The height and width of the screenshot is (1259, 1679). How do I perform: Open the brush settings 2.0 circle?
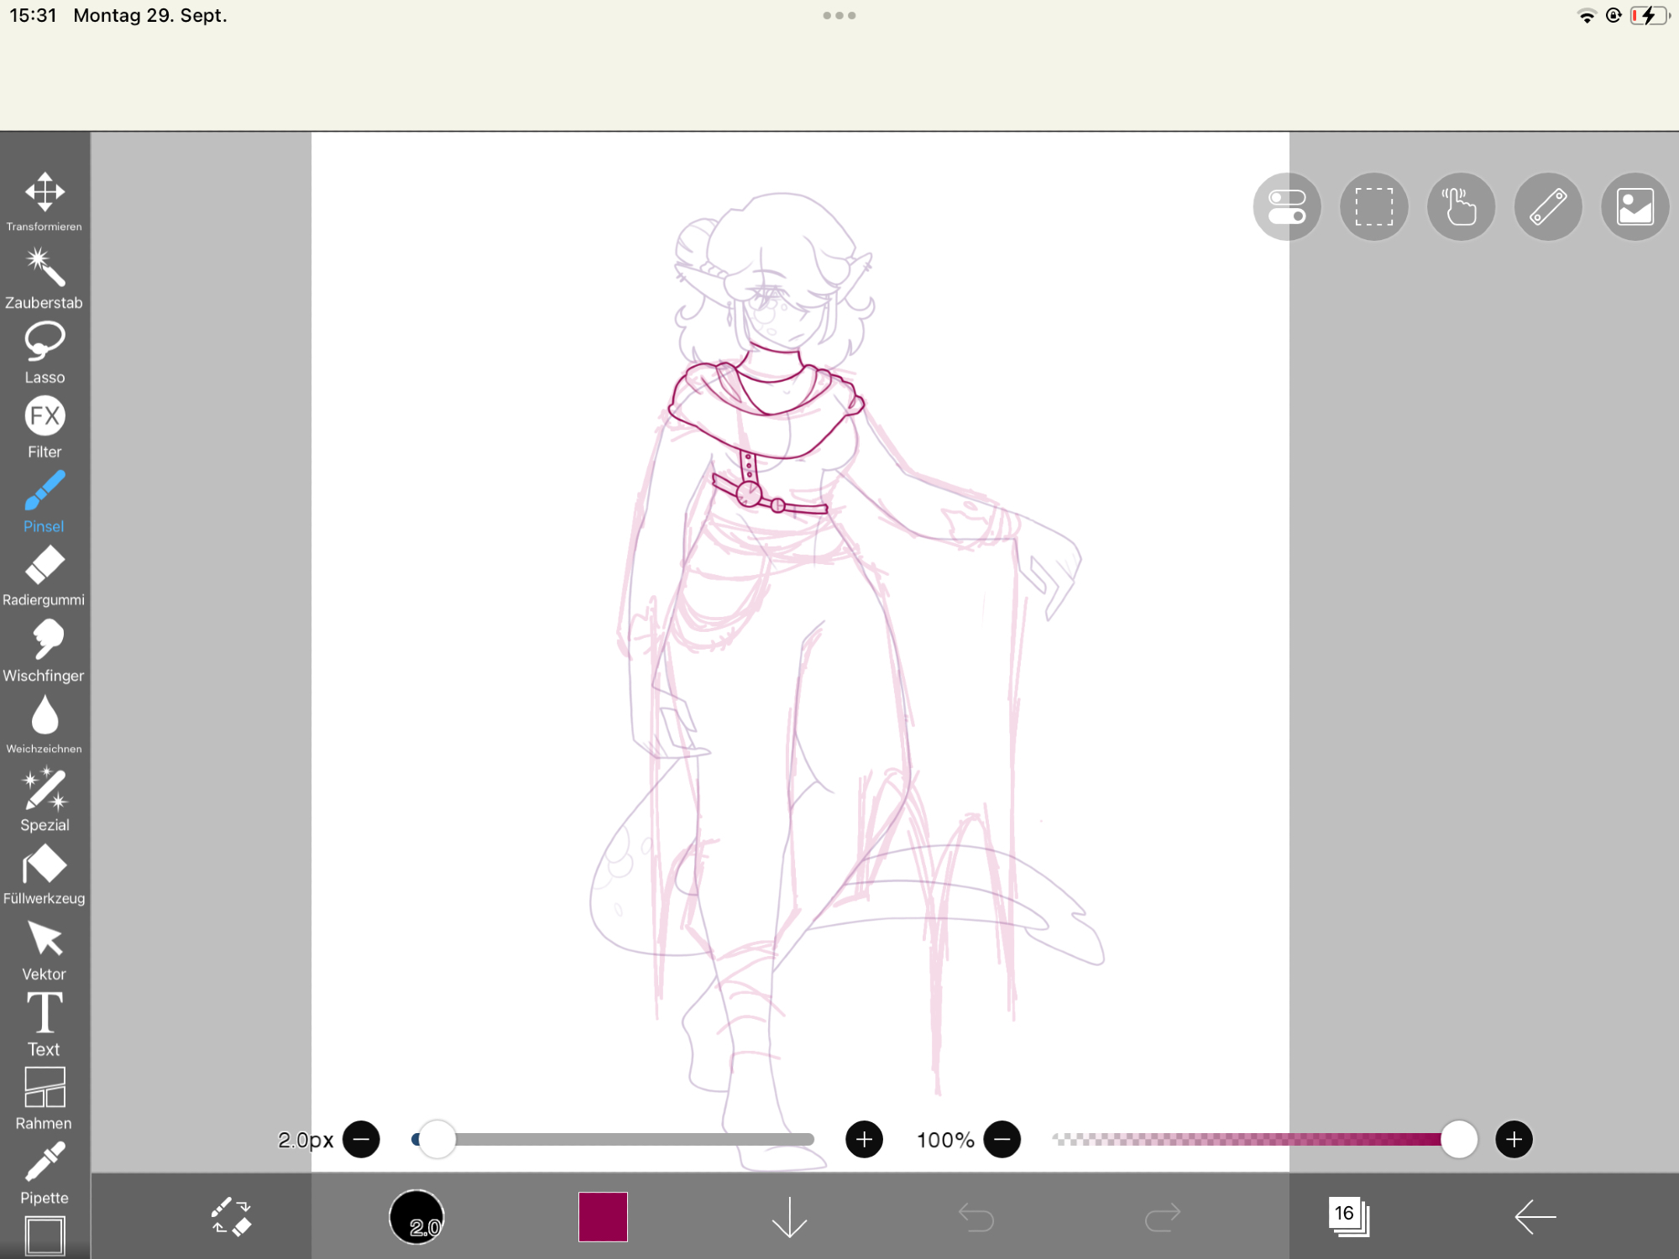(x=416, y=1216)
